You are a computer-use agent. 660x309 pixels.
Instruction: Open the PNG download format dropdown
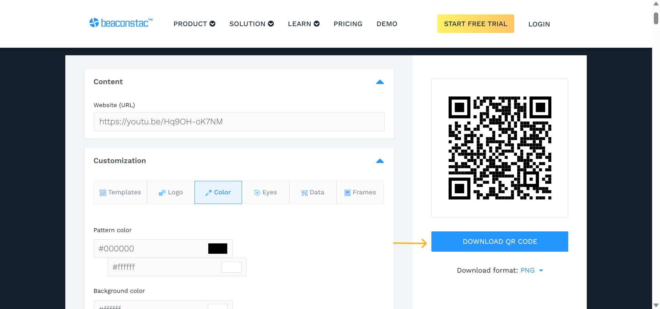tap(531, 271)
